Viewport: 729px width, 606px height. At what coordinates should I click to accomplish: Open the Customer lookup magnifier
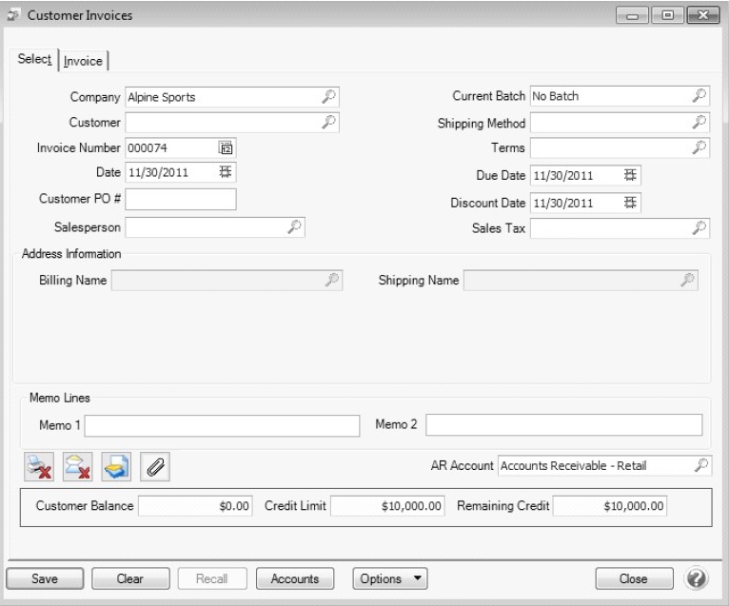coord(328,122)
